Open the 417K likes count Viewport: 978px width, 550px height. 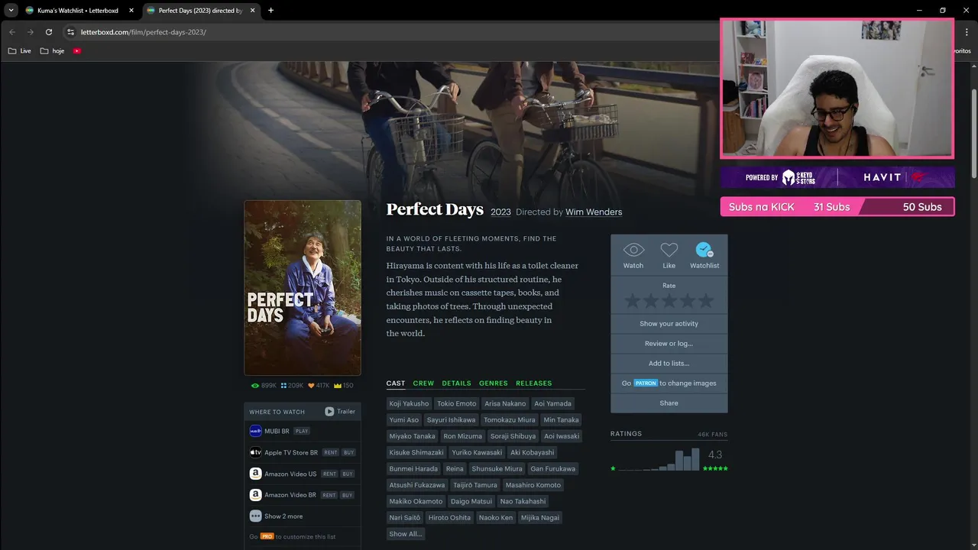pyautogui.click(x=319, y=386)
